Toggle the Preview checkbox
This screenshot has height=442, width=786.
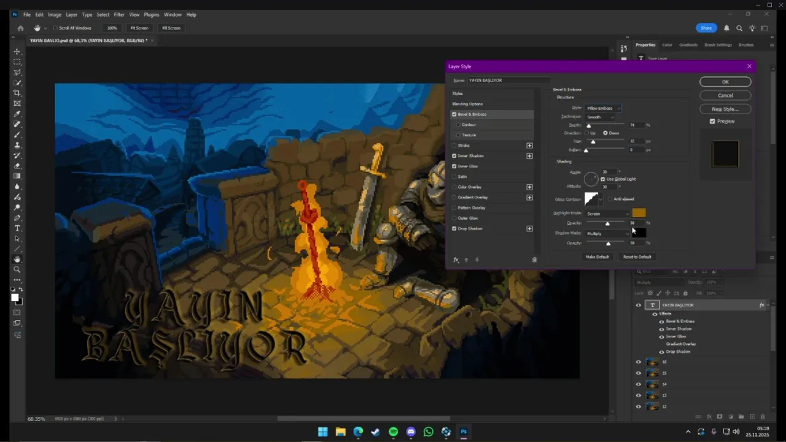click(712, 121)
